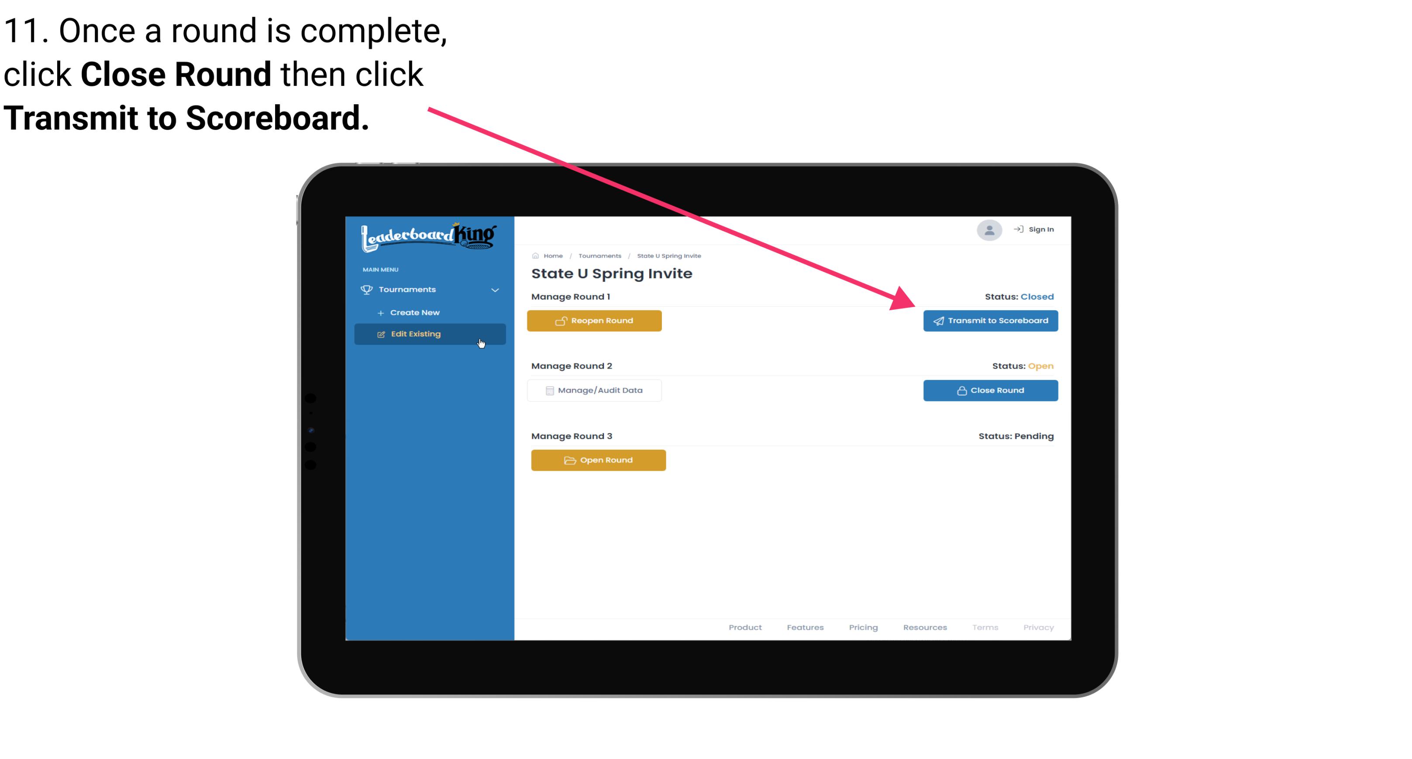Viewport: 1412px width, 759px height.
Task: Click the Close Round button for Round 2
Action: [991, 390]
